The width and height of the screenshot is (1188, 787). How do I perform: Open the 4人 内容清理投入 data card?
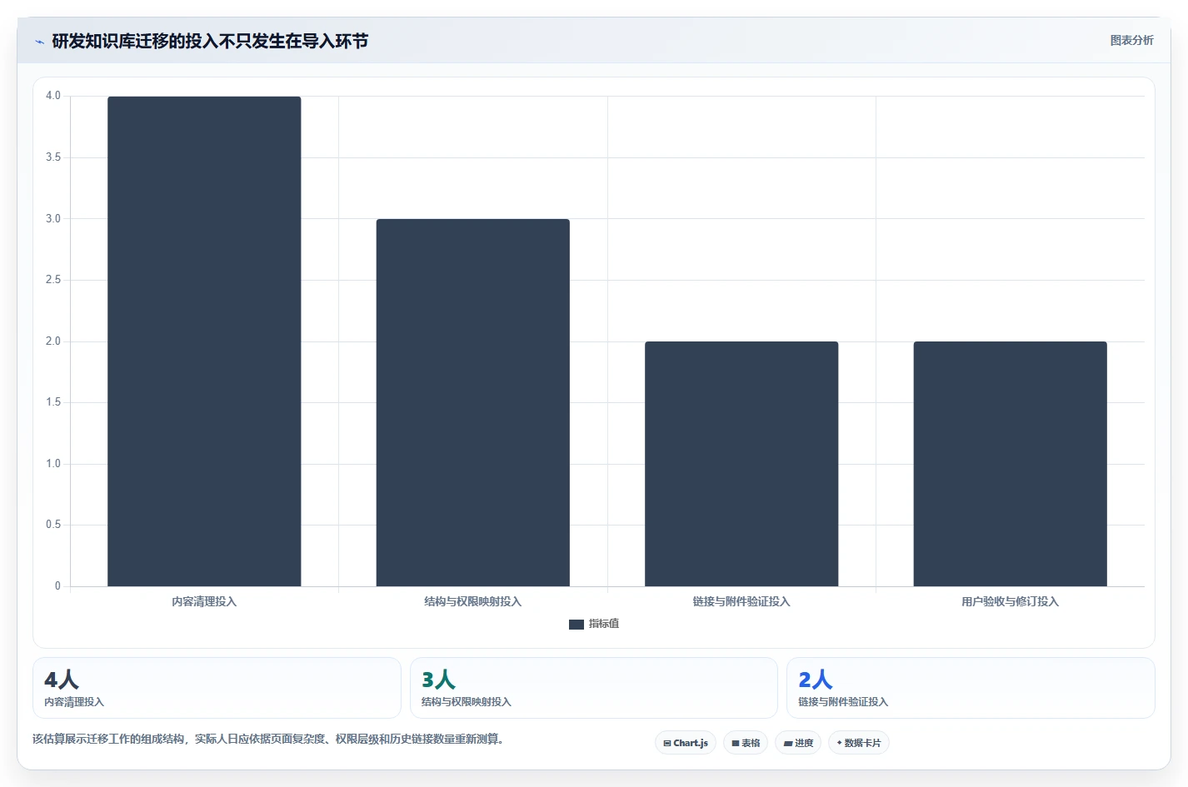coord(217,688)
